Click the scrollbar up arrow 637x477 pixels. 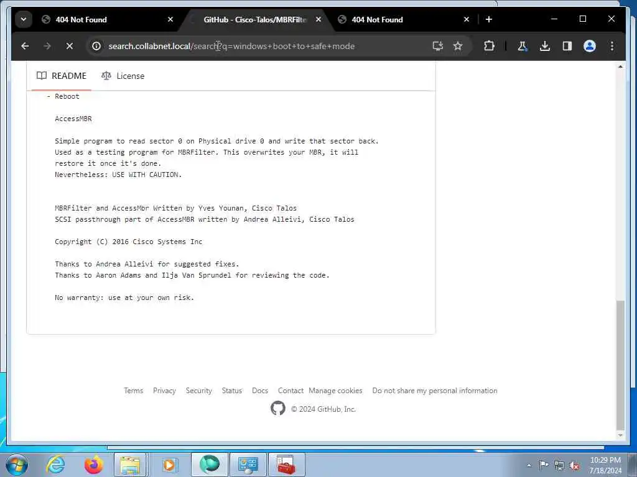click(620, 66)
